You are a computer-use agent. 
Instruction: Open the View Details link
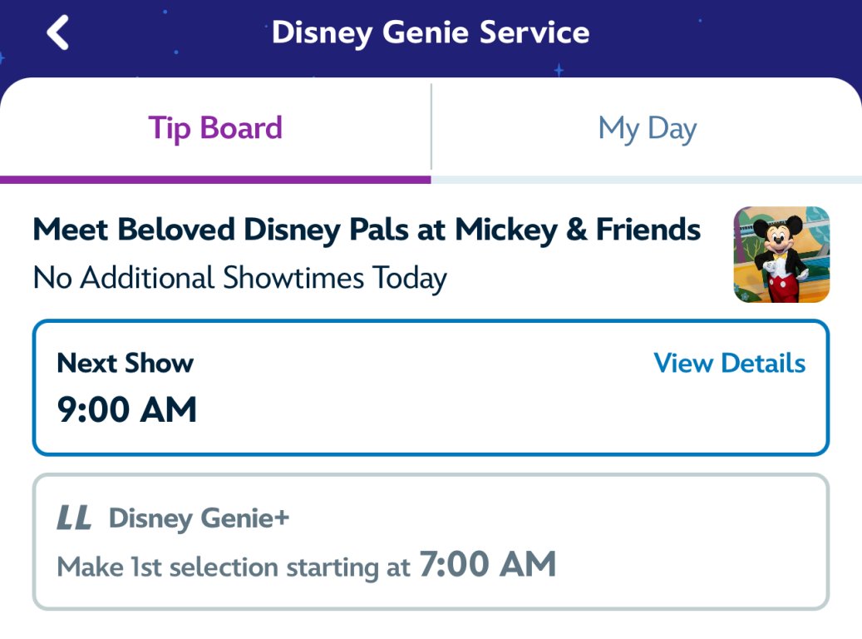pyautogui.click(x=729, y=363)
